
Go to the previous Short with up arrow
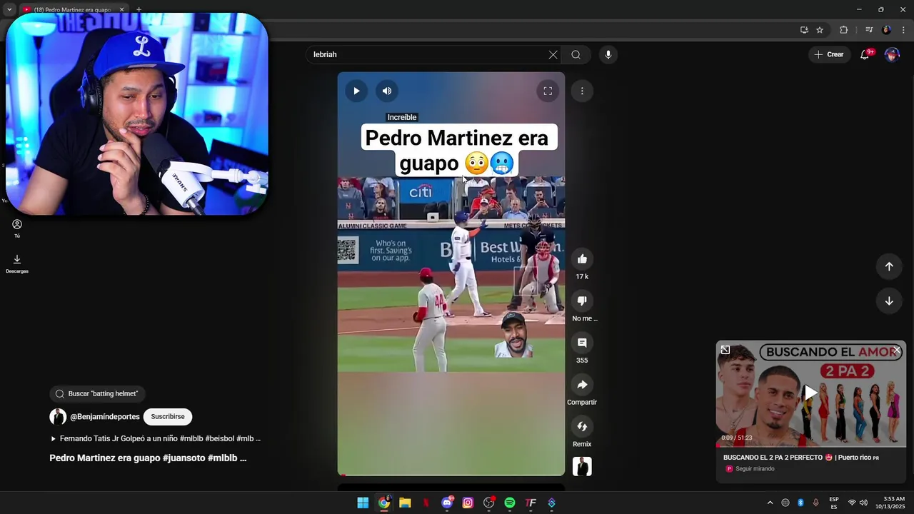tap(889, 266)
